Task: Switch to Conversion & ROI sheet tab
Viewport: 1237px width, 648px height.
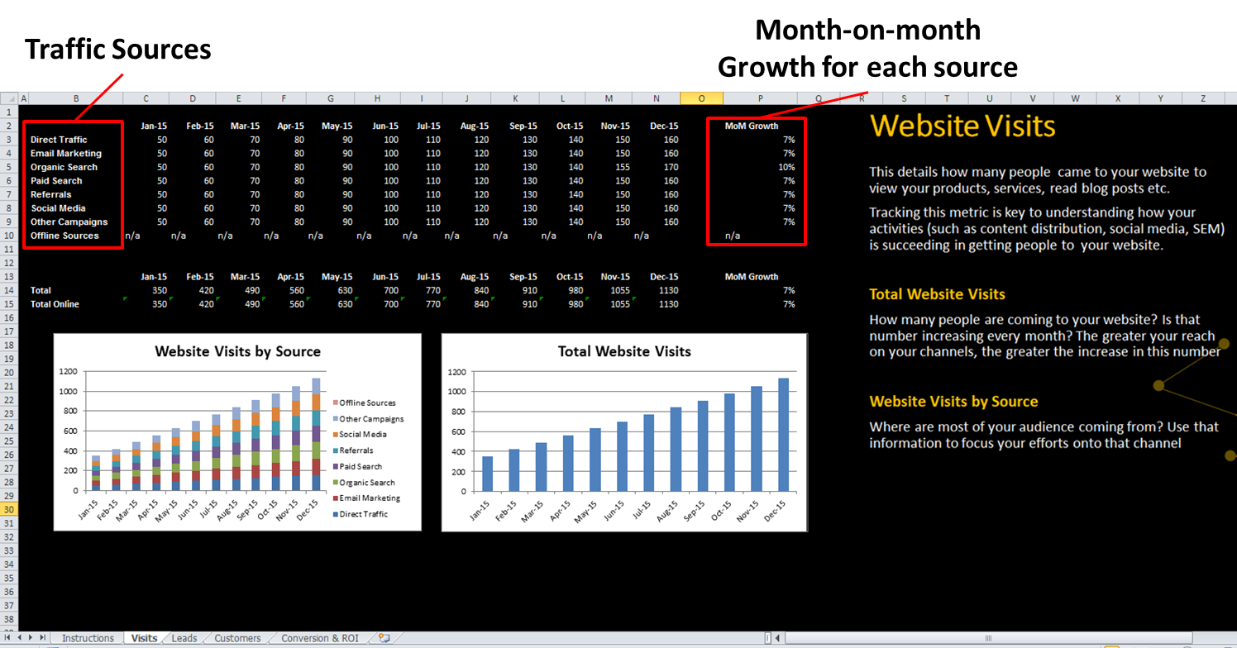Action: click(x=320, y=638)
